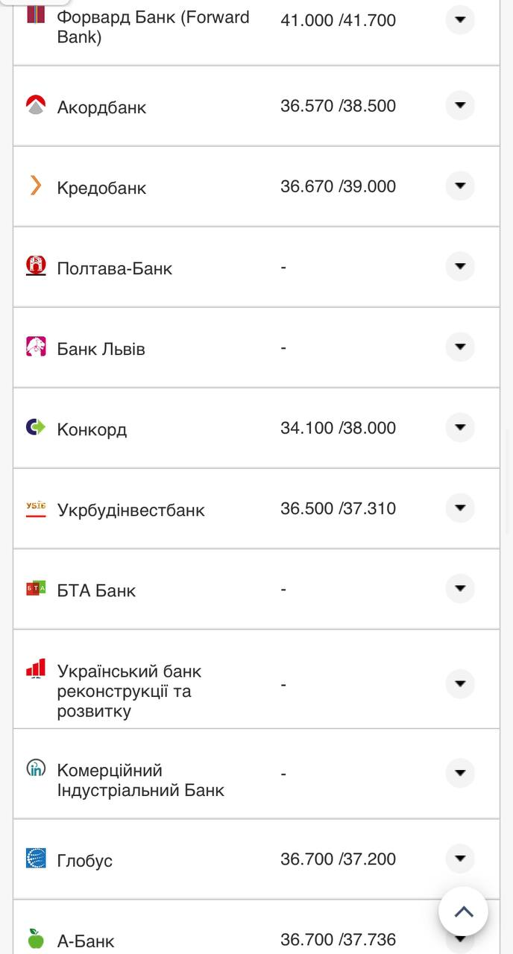513x954 pixels.
Task: Open the Український банк реконструкції та розвитку entry
Action: 129,691
